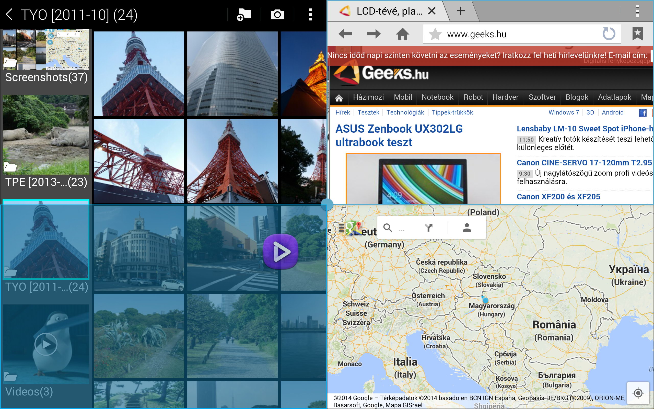Follow the Tippek-trükkök link
Screen dimensions: 654x409
coord(452,112)
